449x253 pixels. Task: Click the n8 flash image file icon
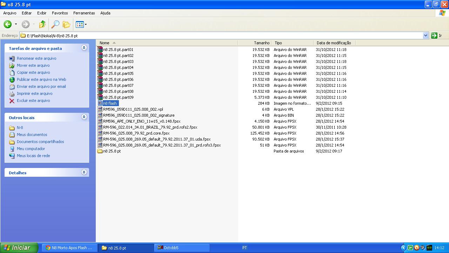click(x=100, y=103)
